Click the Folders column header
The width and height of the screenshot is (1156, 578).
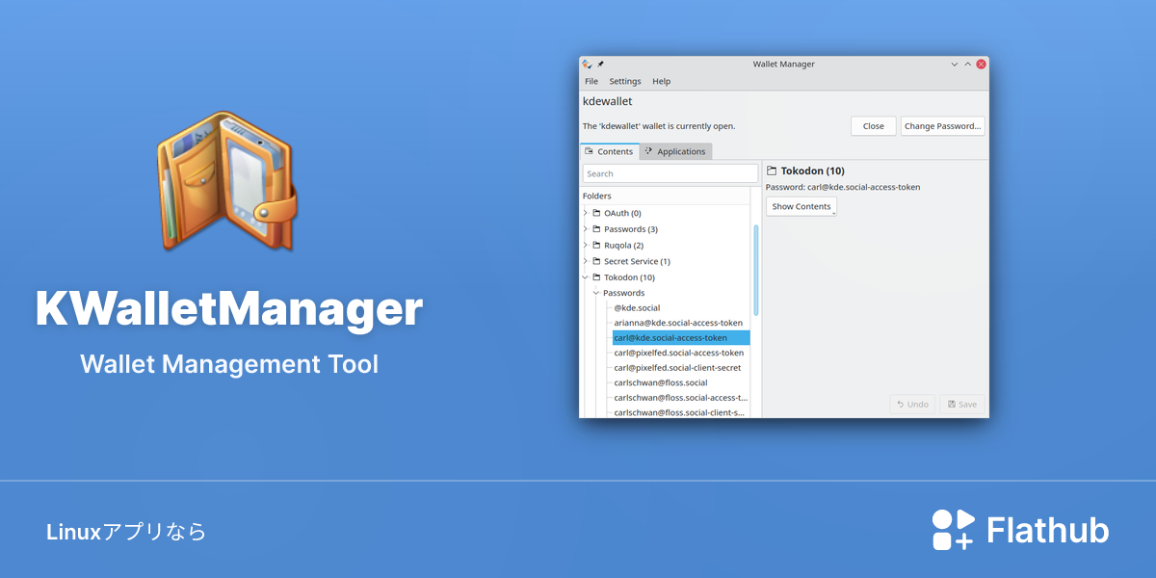666,196
